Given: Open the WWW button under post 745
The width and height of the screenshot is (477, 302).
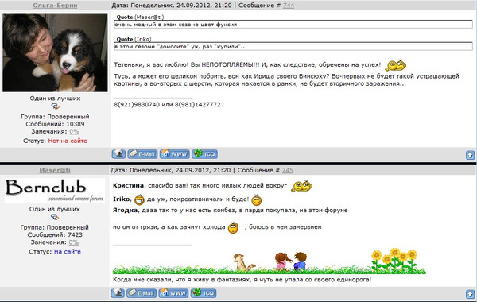Looking at the screenshot, I should point(173,293).
